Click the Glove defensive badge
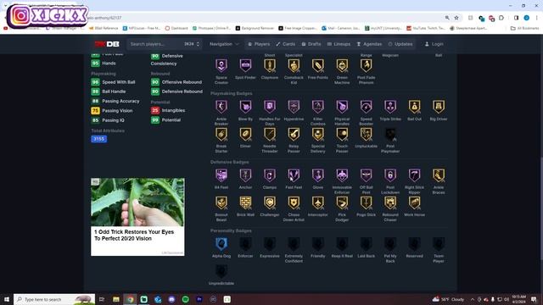 pos(318,175)
